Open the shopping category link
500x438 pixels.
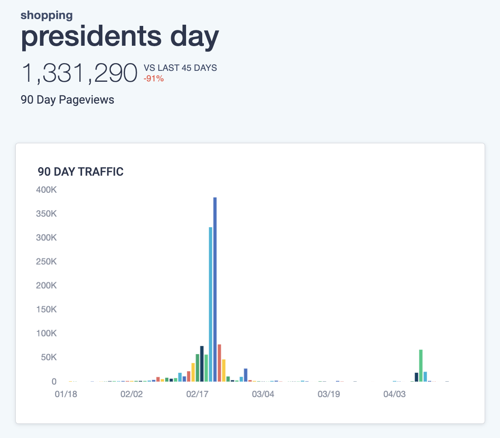[x=47, y=15]
